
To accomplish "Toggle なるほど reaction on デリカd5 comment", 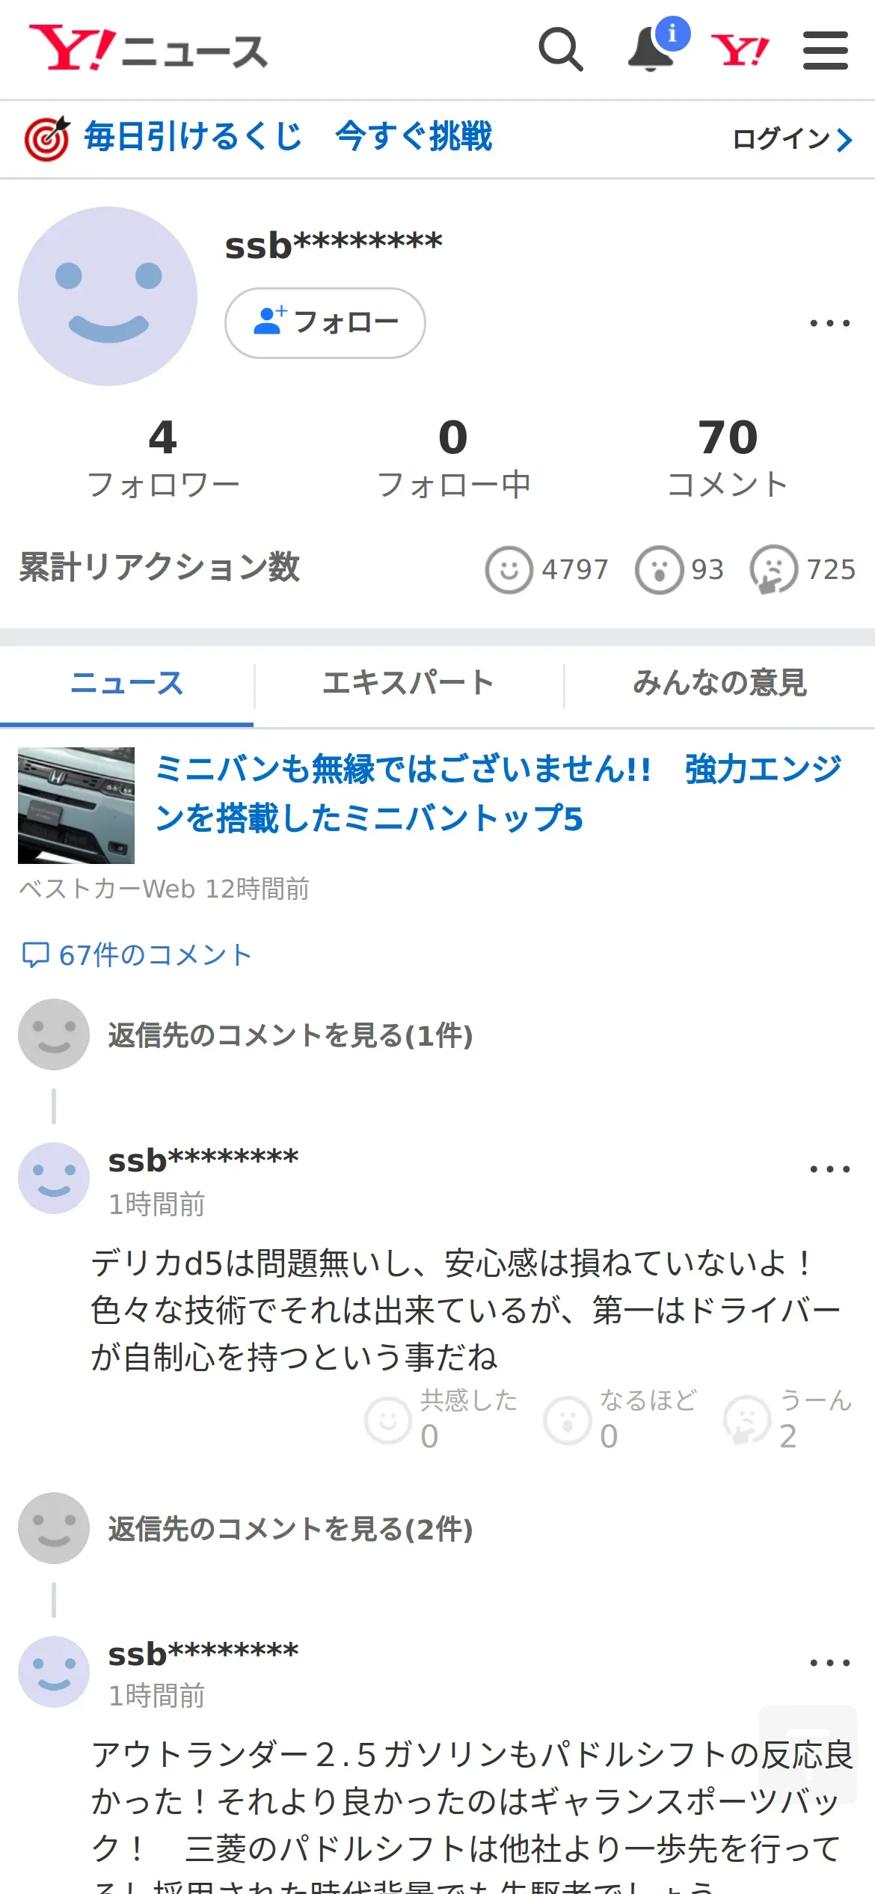I will tap(621, 1419).
